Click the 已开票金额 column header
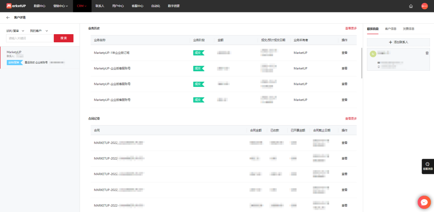Image resolution: width=434 pixels, height=212 pixels. (298, 130)
